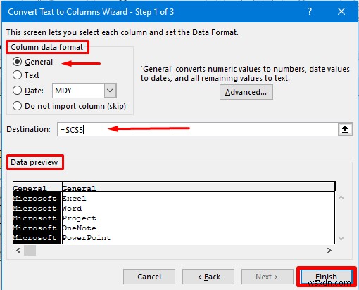Click the preview scroll down arrow
The image size is (359, 290).
pos(341,239)
